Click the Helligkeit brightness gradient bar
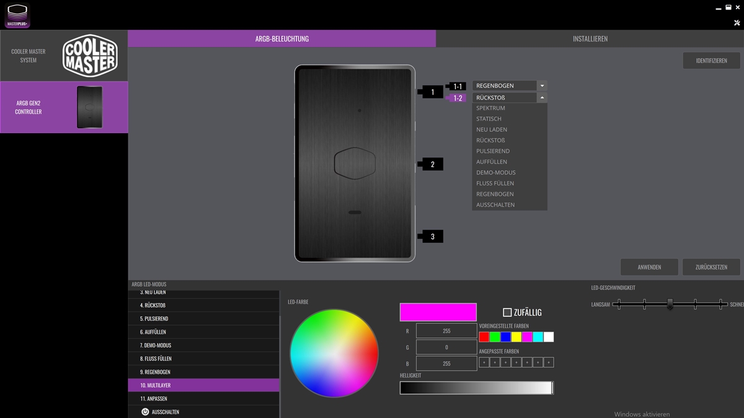This screenshot has height=418, width=744. (x=476, y=388)
